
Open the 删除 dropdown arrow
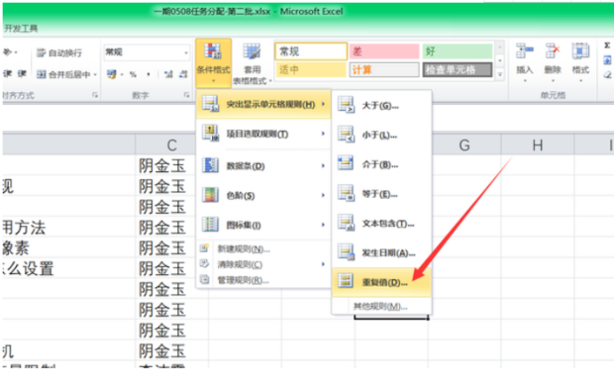pos(553,81)
